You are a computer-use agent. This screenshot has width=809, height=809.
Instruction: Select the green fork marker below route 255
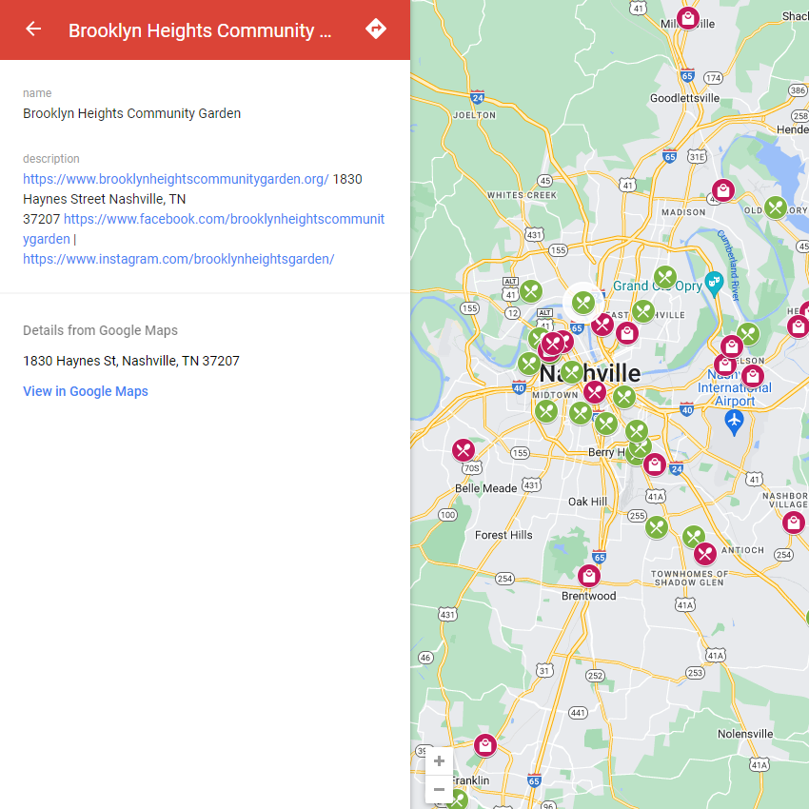pyautogui.click(x=657, y=527)
